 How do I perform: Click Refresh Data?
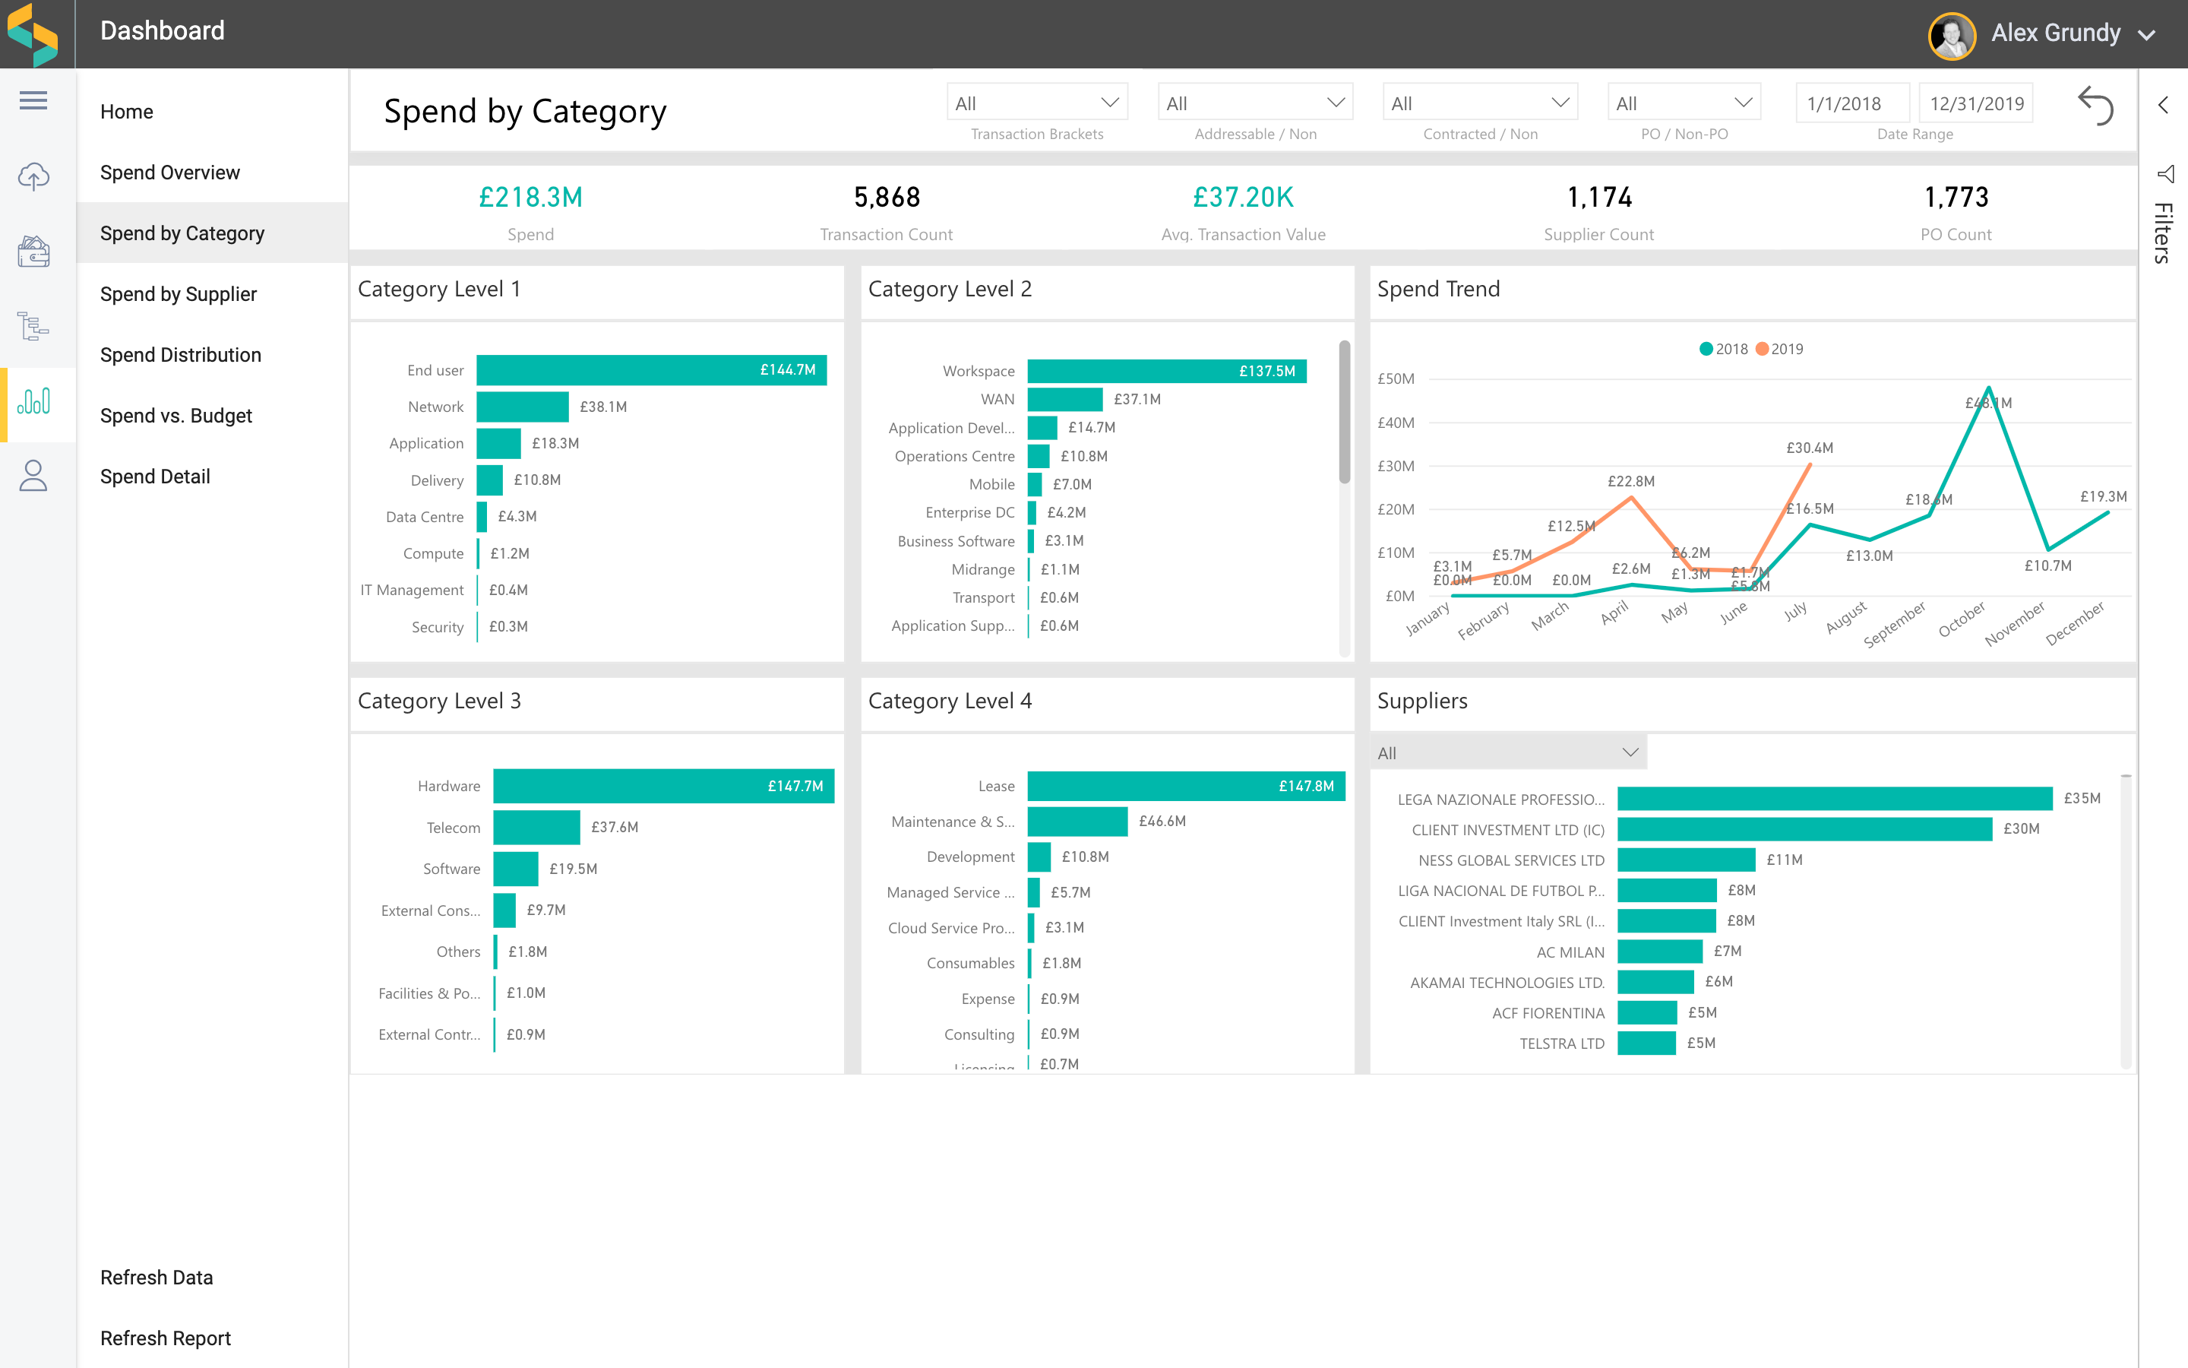point(157,1277)
